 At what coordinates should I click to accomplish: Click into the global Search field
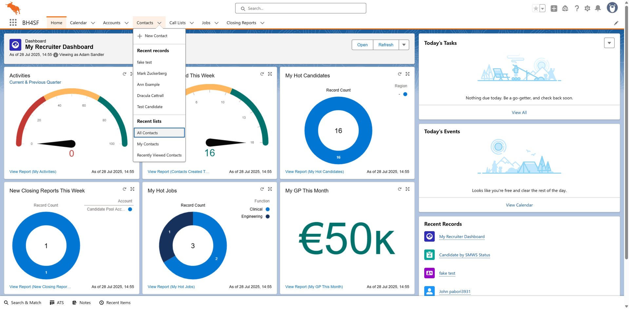click(300, 9)
